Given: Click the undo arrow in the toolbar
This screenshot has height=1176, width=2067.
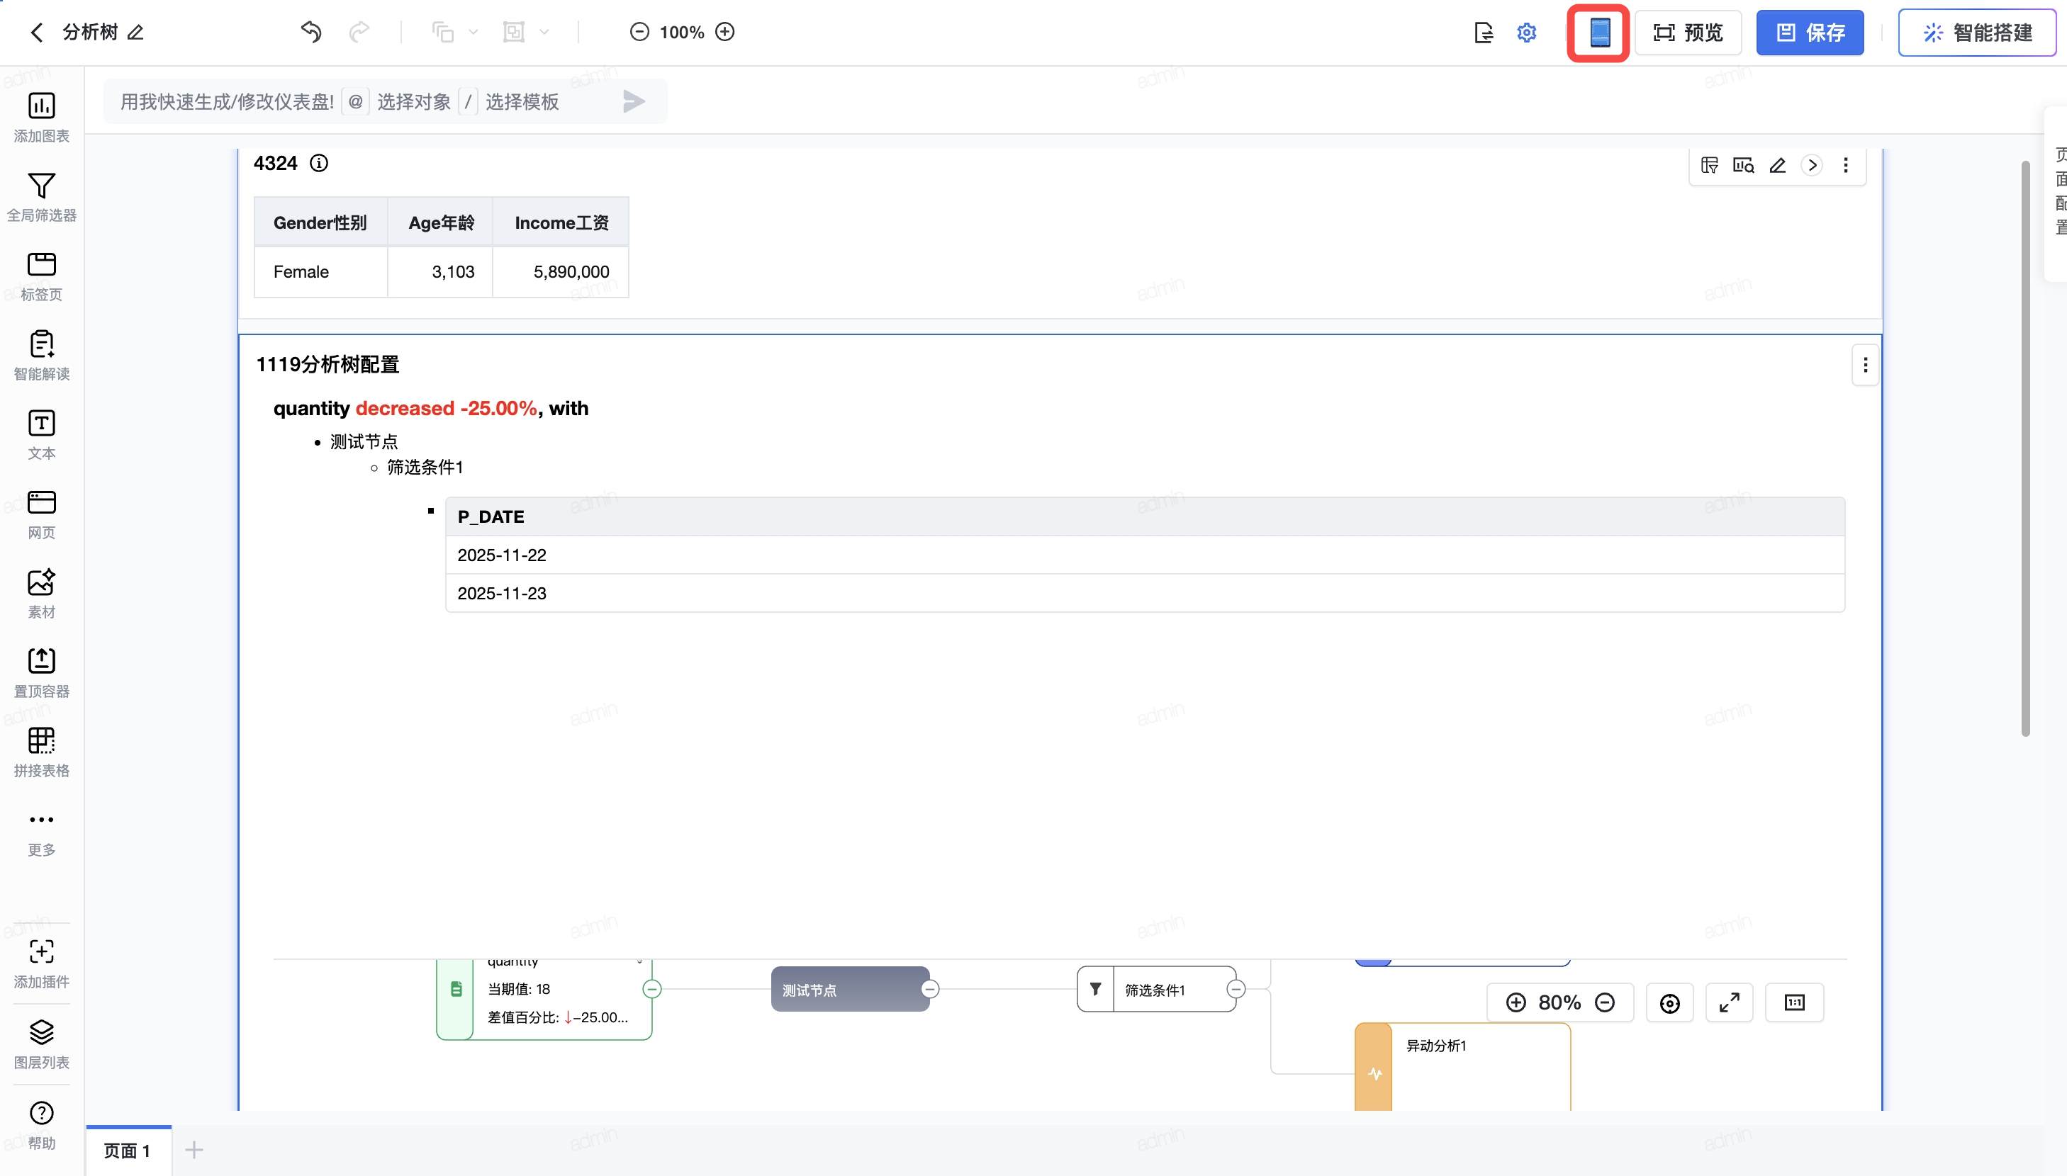Looking at the screenshot, I should [x=311, y=33].
